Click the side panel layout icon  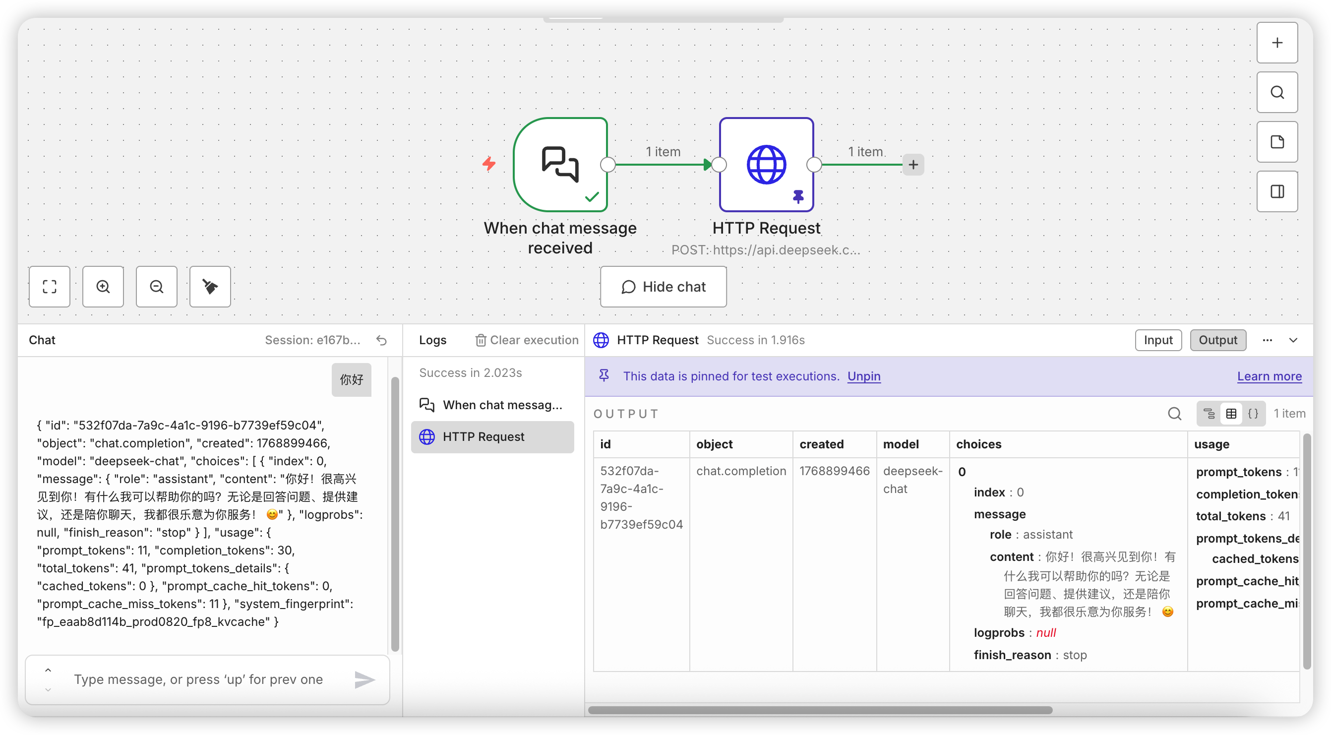[x=1277, y=192]
